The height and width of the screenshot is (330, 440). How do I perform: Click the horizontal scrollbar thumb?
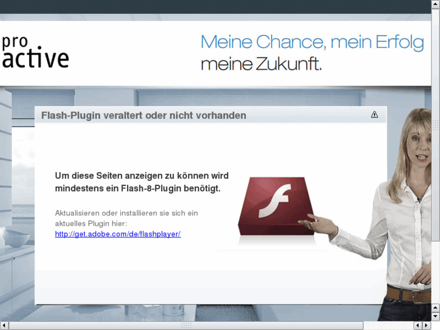[186, 326]
